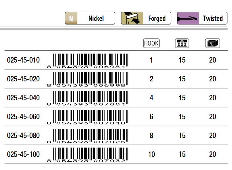Click product code 025-45-100
The height and width of the screenshot is (170, 232).
[x=23, y=154]
